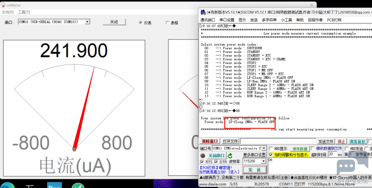The width and height of the screenshot is (372, 188).
Task: Click the file path input field beside 打开文件
Action: point(278,141)
